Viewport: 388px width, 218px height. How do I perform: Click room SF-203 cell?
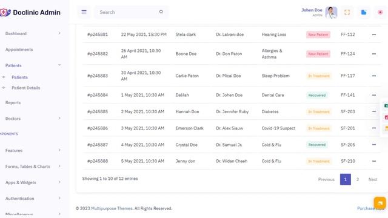pyautogui.click(x=347, y=111)
